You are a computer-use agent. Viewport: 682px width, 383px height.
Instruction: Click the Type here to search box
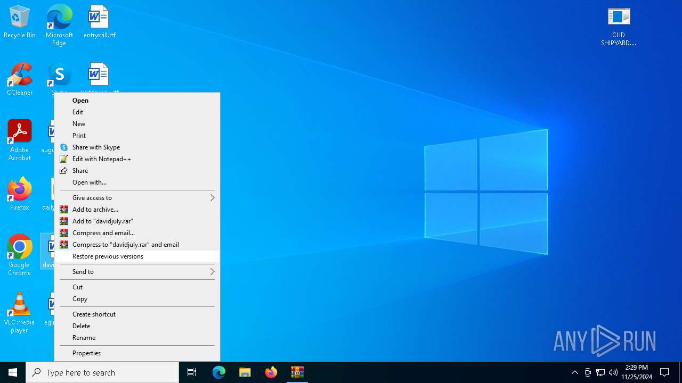(102, 372)
